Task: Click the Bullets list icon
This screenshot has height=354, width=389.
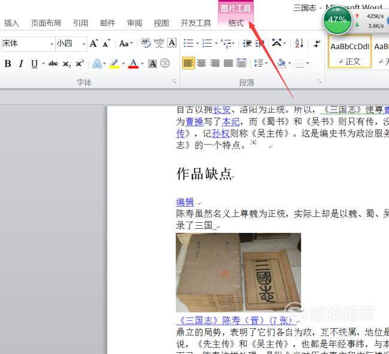Action: point(189,43)
